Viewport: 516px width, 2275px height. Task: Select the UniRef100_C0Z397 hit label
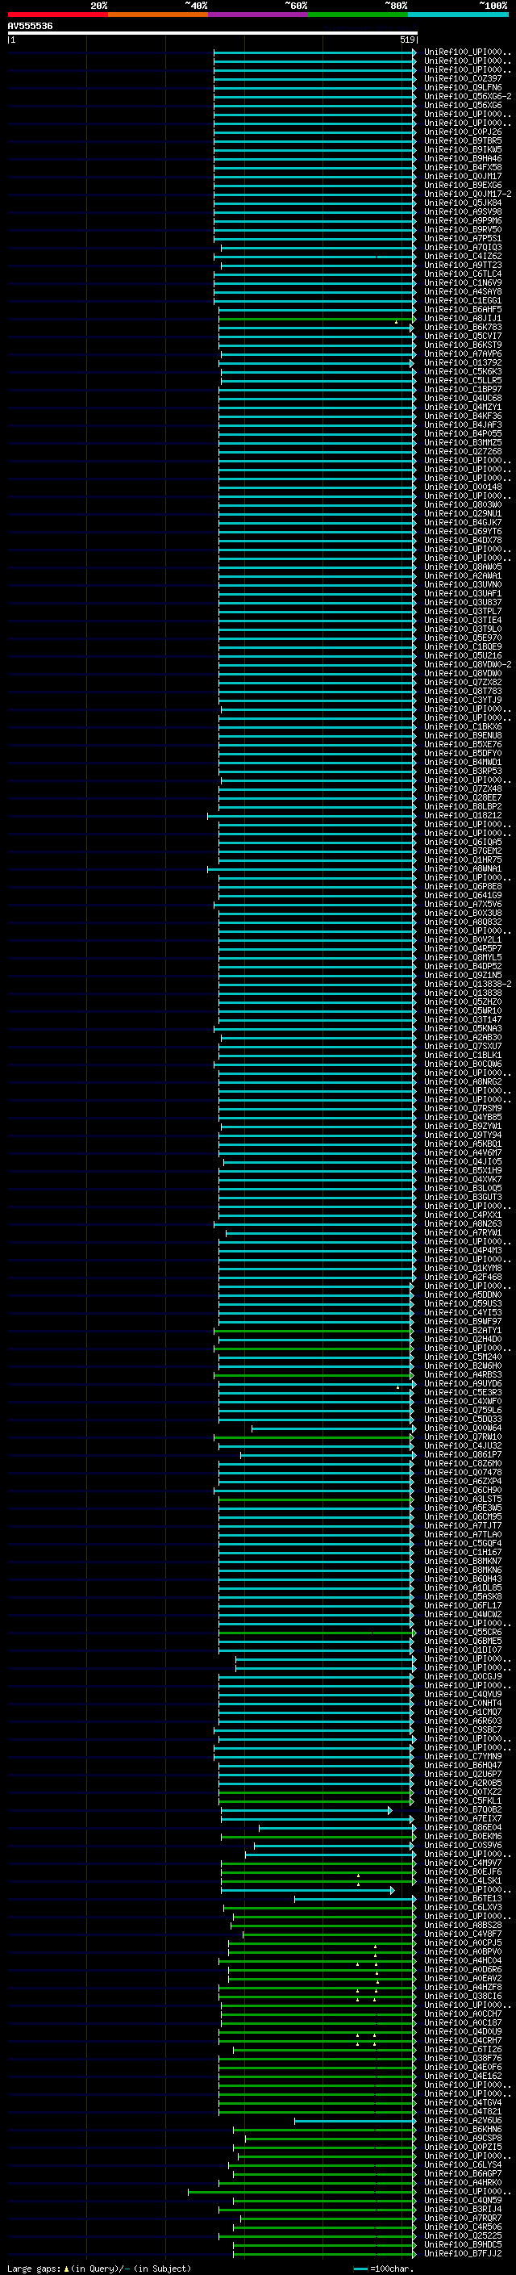(x=463, y=79)
